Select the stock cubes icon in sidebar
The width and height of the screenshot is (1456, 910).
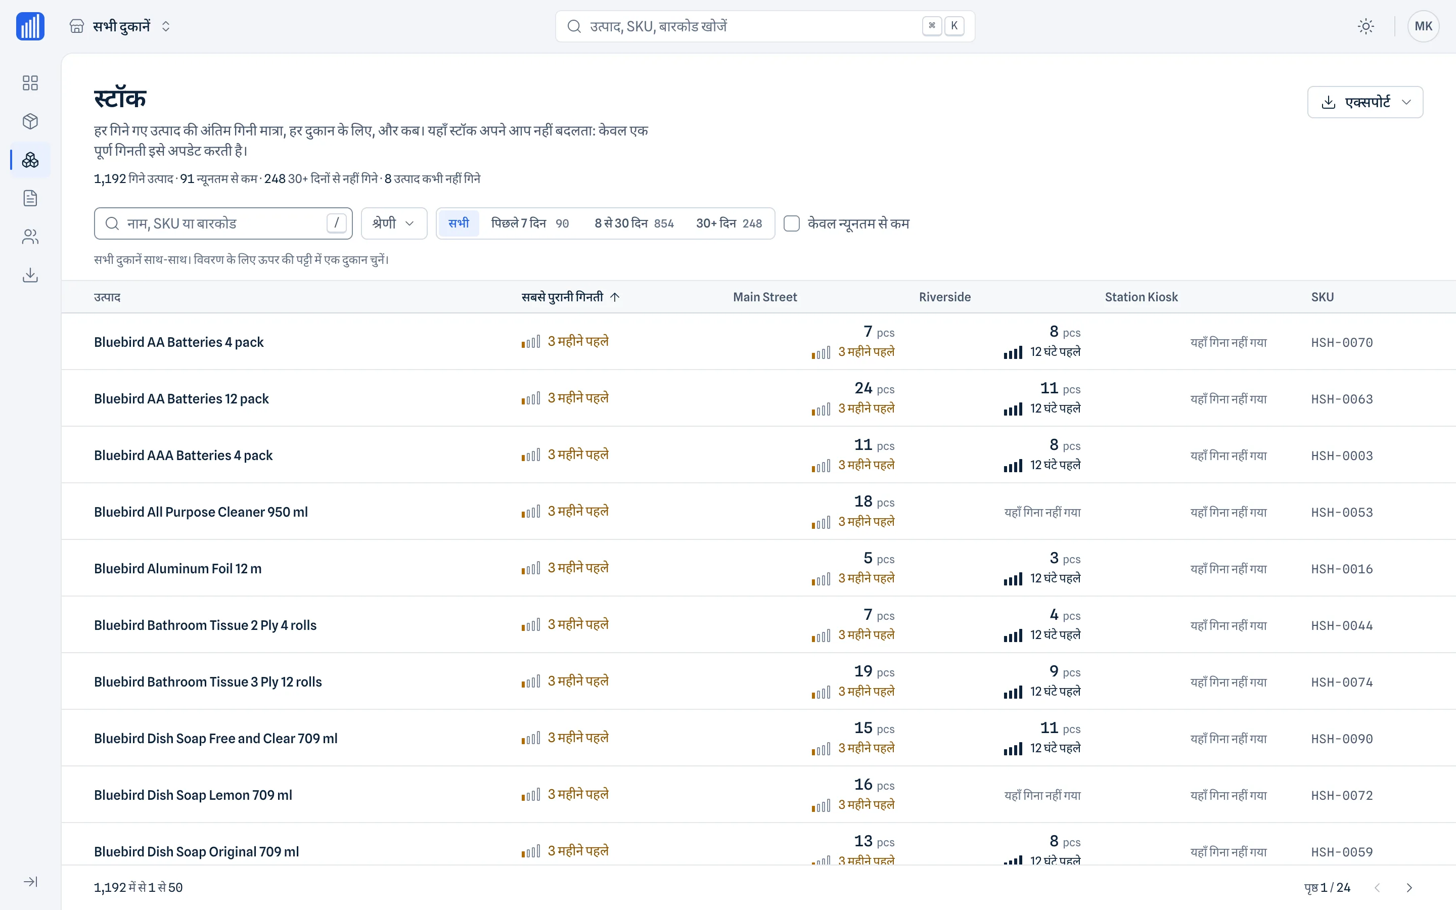[x=30, y=160]
